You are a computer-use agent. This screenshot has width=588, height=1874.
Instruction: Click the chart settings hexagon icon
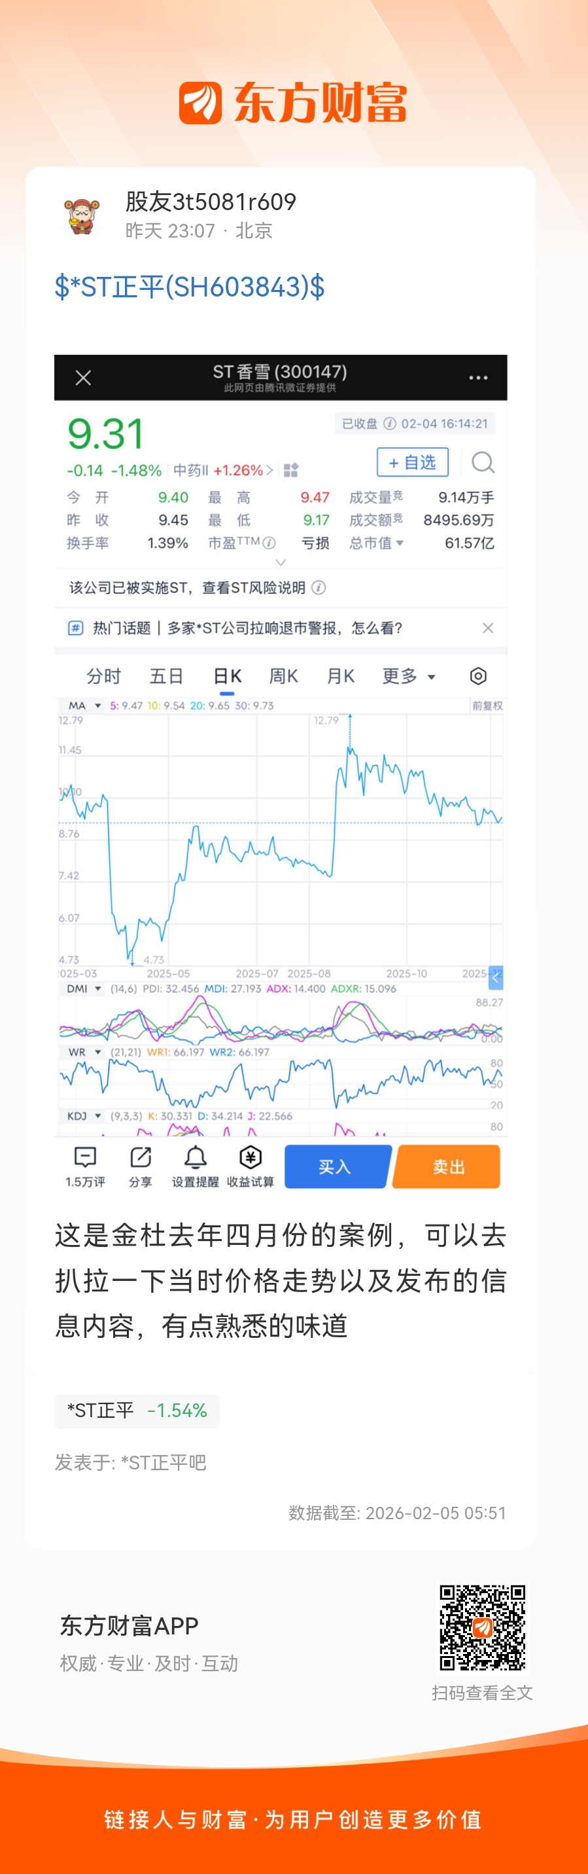[x=477, y=676]
